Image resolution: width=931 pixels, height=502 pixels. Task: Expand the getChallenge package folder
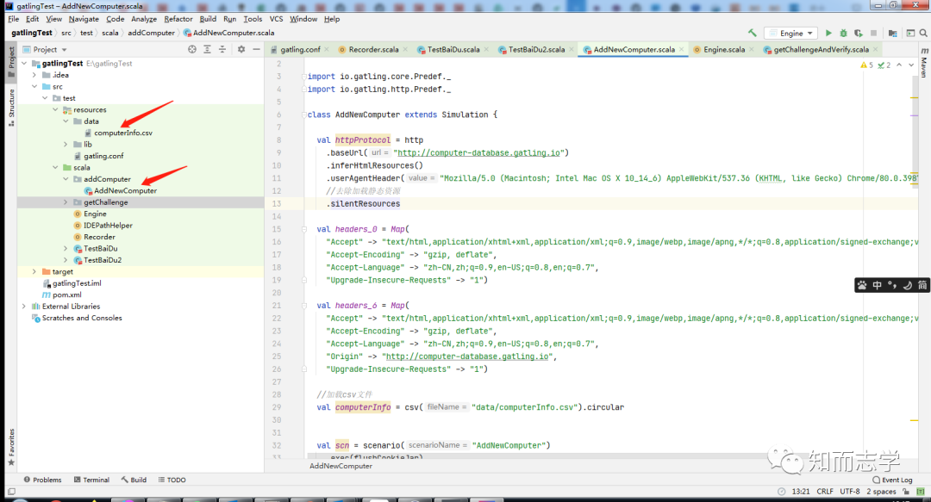tap(66, 202)
